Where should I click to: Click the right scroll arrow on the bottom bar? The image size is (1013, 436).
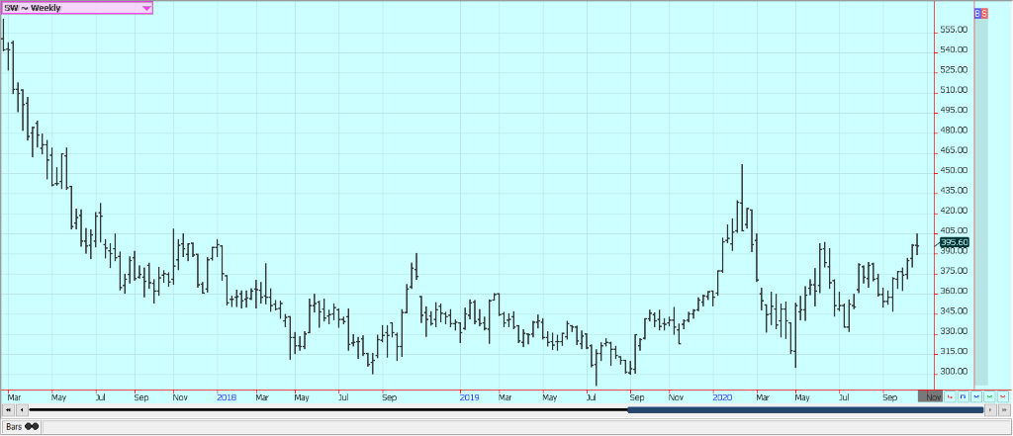(x=989, y=409)
